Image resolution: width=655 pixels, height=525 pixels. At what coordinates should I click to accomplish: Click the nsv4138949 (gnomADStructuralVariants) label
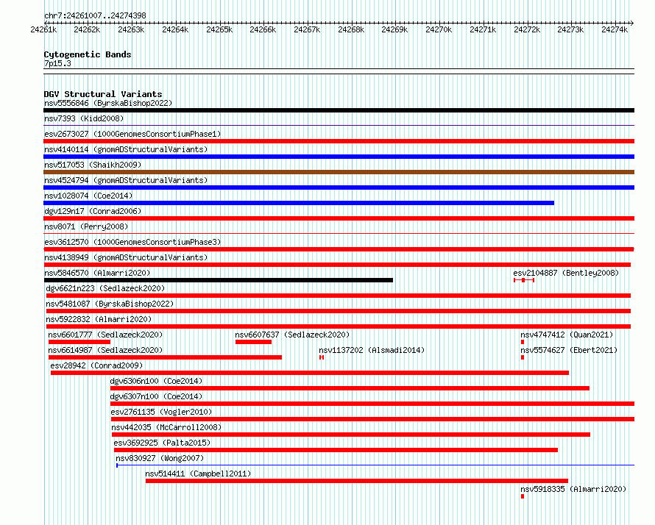click(126, 257)
